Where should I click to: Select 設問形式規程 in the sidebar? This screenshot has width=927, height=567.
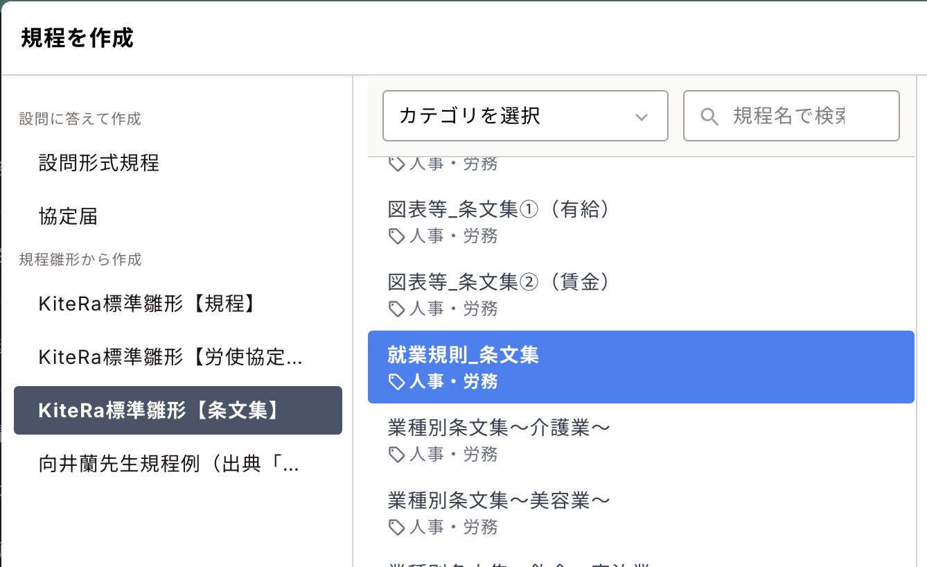(x=99, y=163)
